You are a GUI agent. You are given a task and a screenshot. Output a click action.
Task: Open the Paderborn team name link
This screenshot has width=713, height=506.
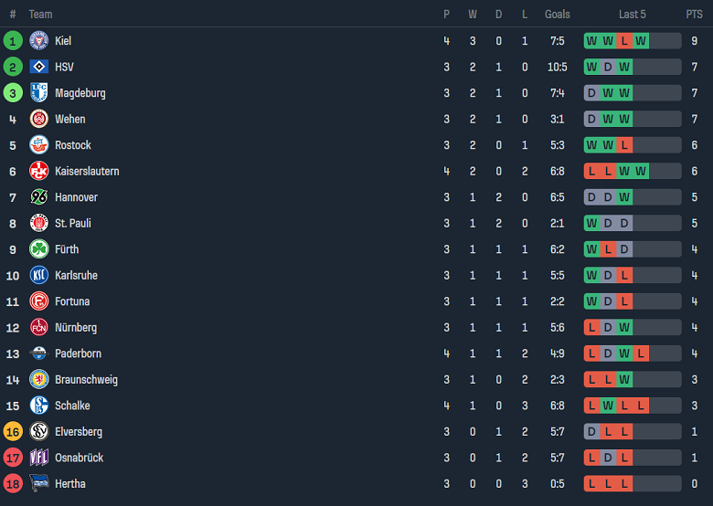tap(78, 353)
